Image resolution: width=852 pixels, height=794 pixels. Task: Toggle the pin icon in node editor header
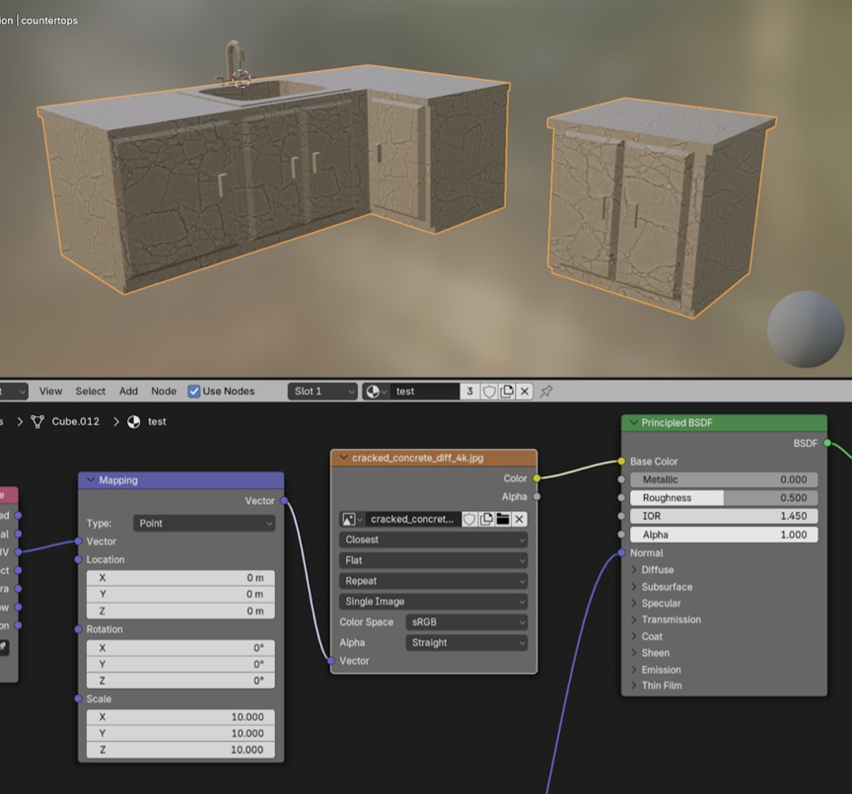click(546, 392)
